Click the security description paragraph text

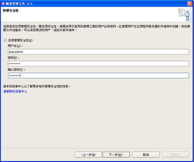click(97, 28)
